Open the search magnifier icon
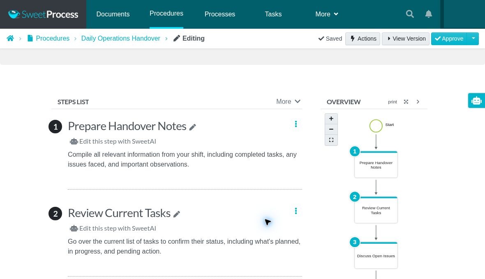 [x=410, y=14]
